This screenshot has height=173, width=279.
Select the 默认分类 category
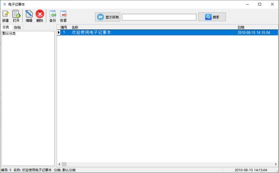9,34
